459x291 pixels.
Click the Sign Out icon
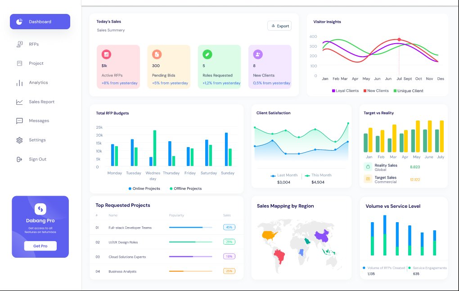[19, 159]
